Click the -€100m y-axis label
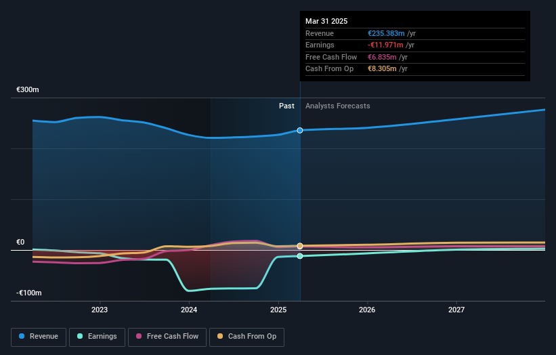The image size is (556, 355). (28, 293)
